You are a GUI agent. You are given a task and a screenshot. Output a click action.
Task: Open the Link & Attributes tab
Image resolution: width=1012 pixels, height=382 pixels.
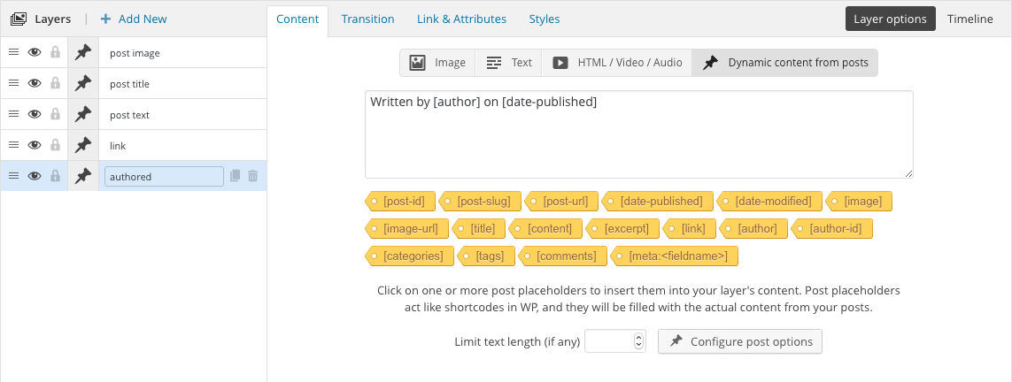[x=461, y=19]
